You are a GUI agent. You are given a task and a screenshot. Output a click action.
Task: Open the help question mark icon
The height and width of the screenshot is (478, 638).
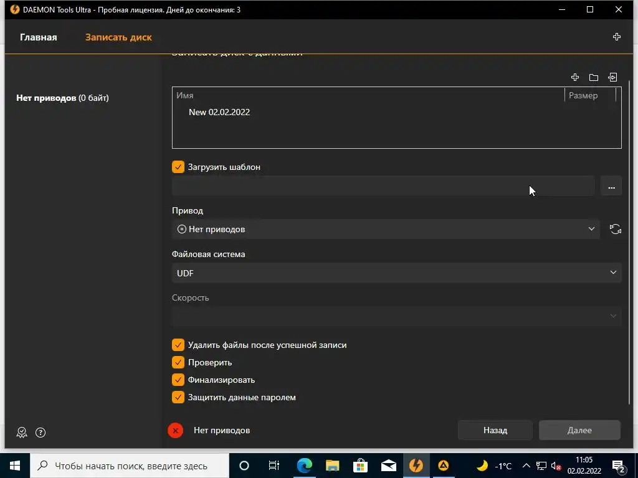click(40, 433)
